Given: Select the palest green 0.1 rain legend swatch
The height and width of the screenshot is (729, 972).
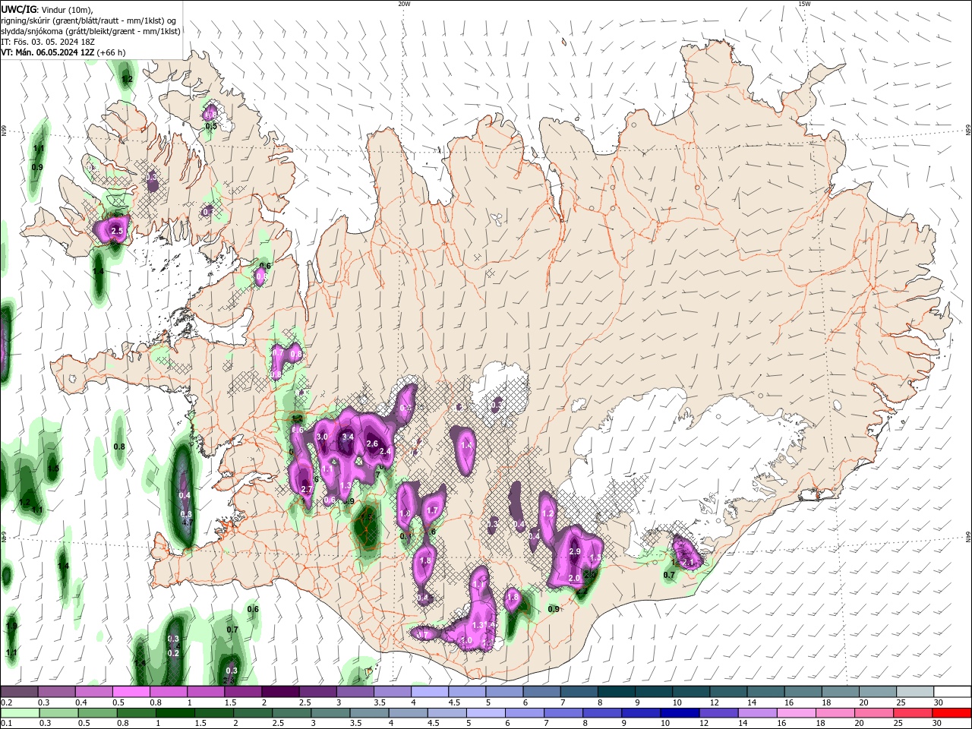Looking at the screenshot, I should [x=21, y=713].
